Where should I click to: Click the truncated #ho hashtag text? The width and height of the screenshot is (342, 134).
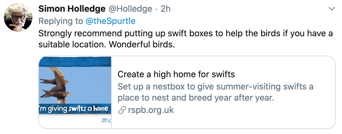tap(106, 121)
